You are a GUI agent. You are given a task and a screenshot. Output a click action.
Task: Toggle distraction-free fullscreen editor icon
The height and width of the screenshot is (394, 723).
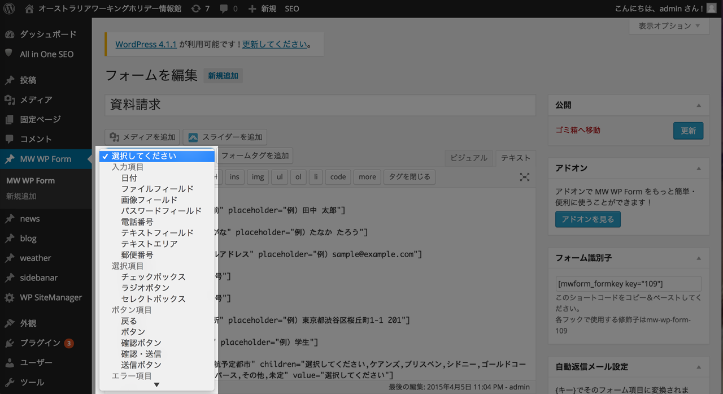pos(524,177)
